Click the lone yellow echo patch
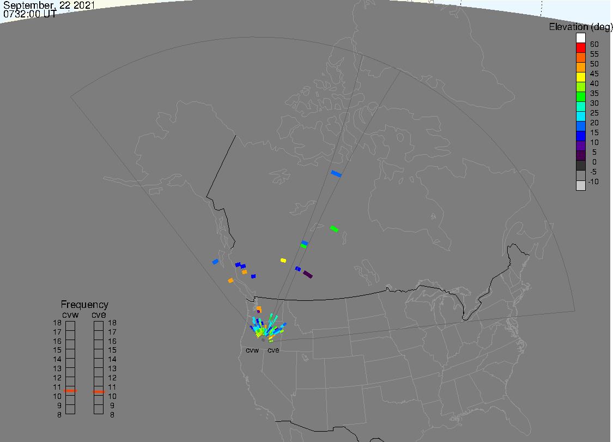The height and width of the screenshot is (442, 613). (x=283, y=260)
